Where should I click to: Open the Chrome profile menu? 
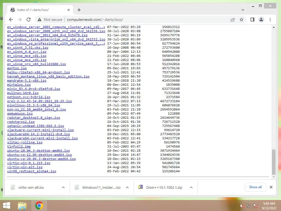pos(261,20)
